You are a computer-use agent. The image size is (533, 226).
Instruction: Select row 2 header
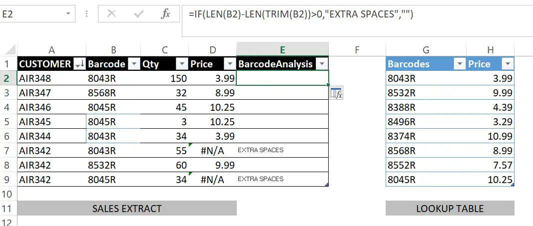(x=8, y=78)
